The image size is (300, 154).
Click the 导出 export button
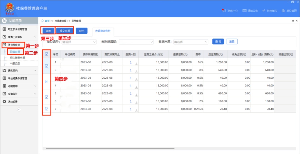coord(82,31)
